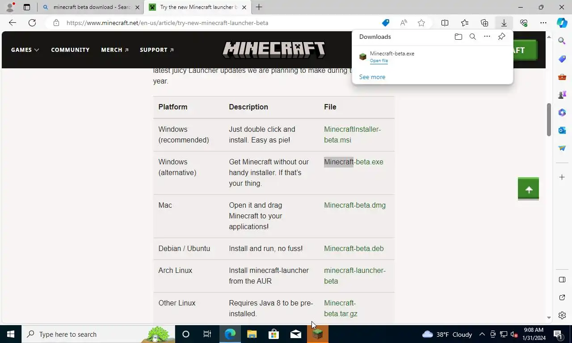Show hidden system tray icons
Image resolution: width=572 pixels, height=343 pixels.
point(482,334)
